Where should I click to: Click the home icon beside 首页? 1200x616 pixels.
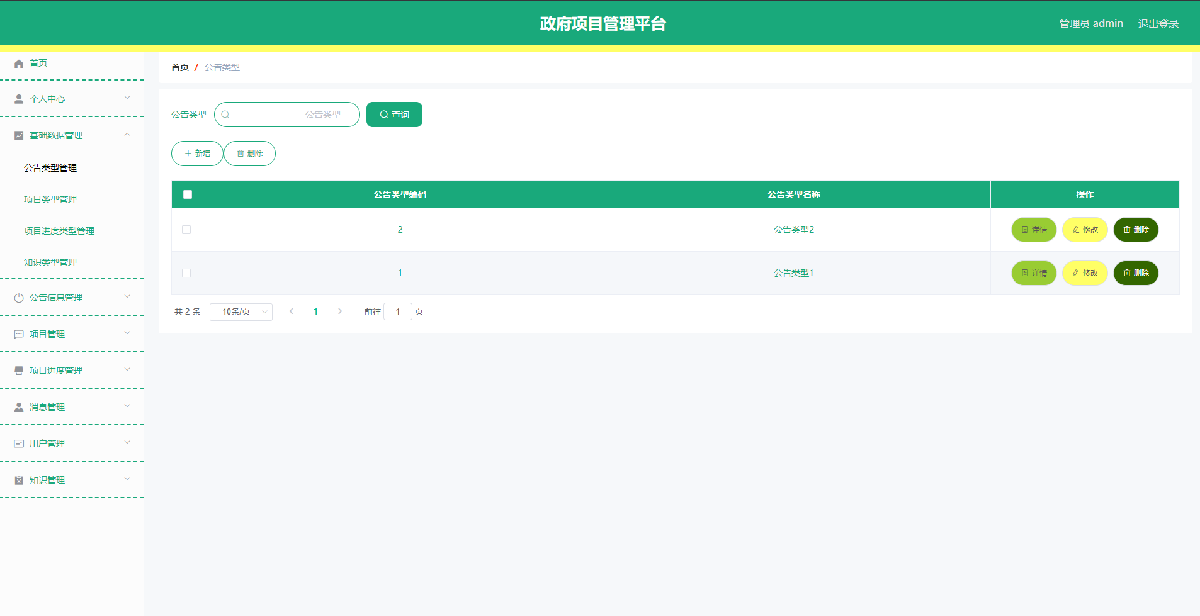click(x=18, y=63)
